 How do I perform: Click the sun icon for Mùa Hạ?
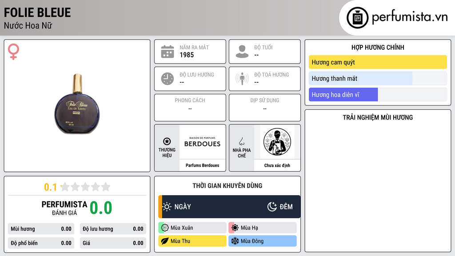(x=235, y=228)
